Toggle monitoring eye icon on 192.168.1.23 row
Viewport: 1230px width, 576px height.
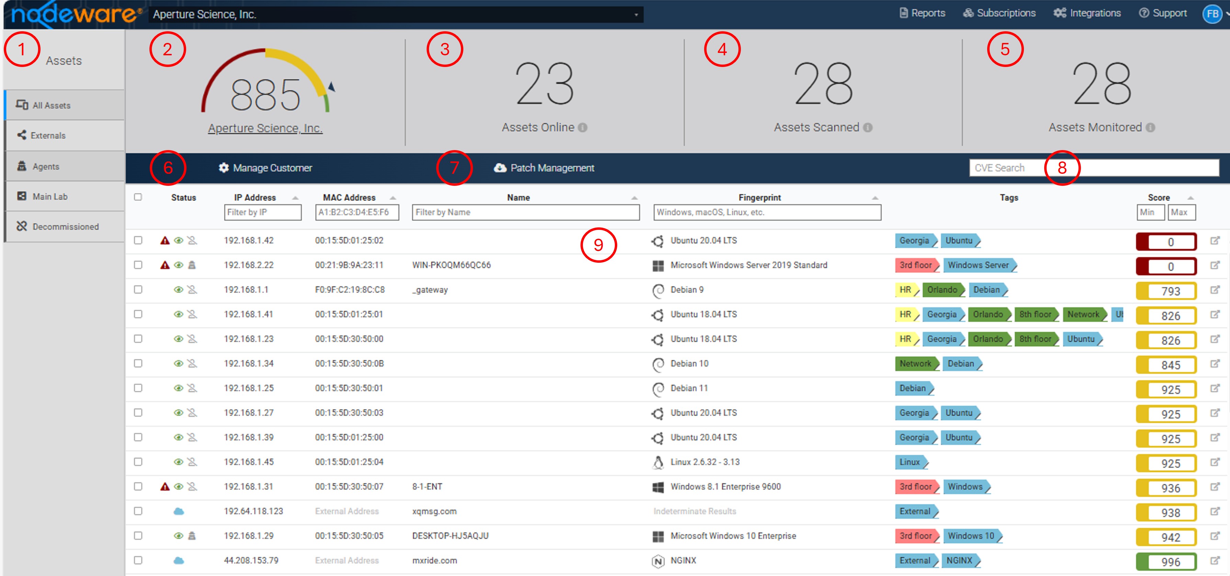pyautogui.click(x=179, y=339)
